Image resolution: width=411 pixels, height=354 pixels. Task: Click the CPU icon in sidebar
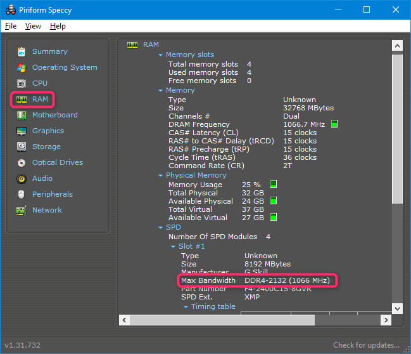pos(22,84)
